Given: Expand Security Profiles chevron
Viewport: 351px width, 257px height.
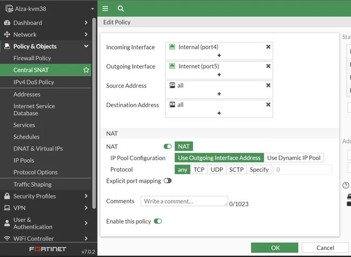Looking at the screenshot, I should 86,196.
